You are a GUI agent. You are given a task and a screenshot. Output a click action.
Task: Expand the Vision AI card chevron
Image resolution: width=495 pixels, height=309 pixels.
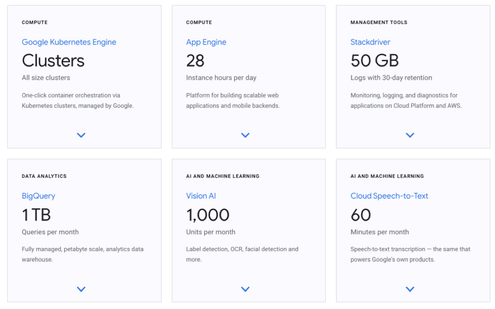pyautogui.click(x=245, y=289)
